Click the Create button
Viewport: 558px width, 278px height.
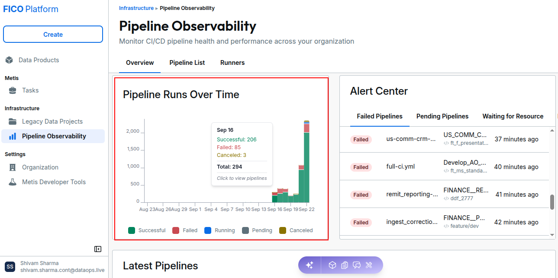[53, 35]
